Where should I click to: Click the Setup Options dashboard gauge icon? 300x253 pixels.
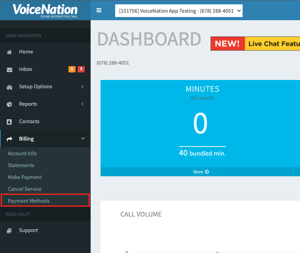click(x=9, y=87)
